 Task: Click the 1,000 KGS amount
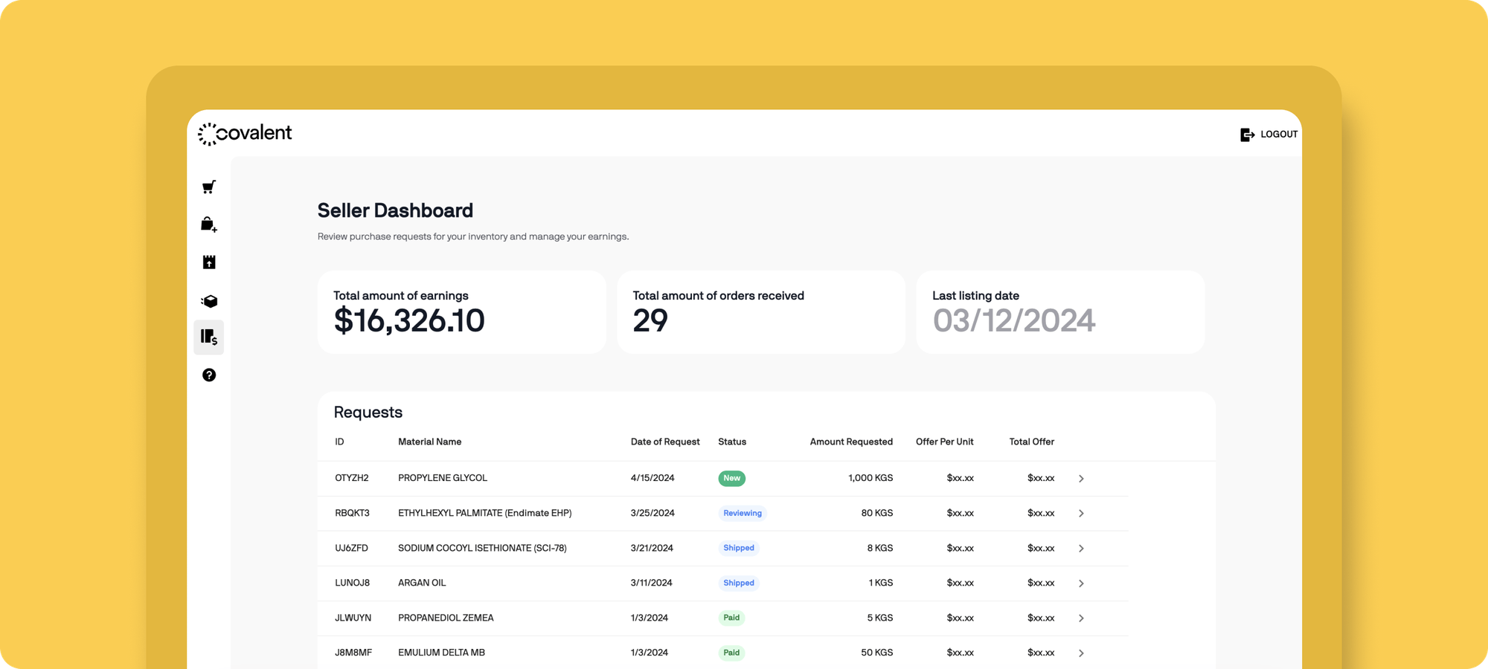[870, 479]
